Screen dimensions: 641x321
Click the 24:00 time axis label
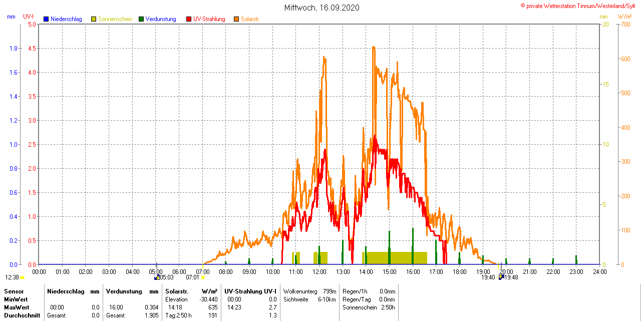click(600, 272)
